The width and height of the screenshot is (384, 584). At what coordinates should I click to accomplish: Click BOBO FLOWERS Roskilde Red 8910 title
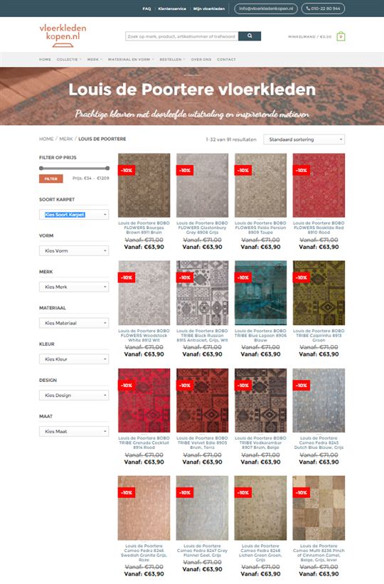click(x=319, y=228)
